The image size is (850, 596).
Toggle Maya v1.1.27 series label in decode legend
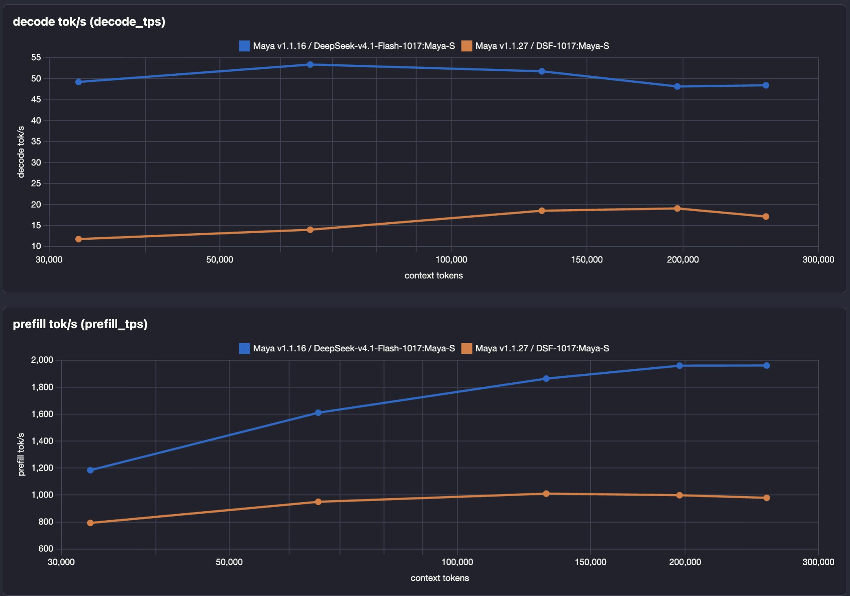coord(542,46)
